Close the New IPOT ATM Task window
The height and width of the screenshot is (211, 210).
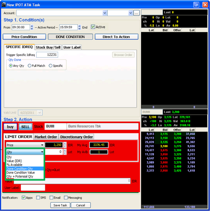click(x=205, y=5)
